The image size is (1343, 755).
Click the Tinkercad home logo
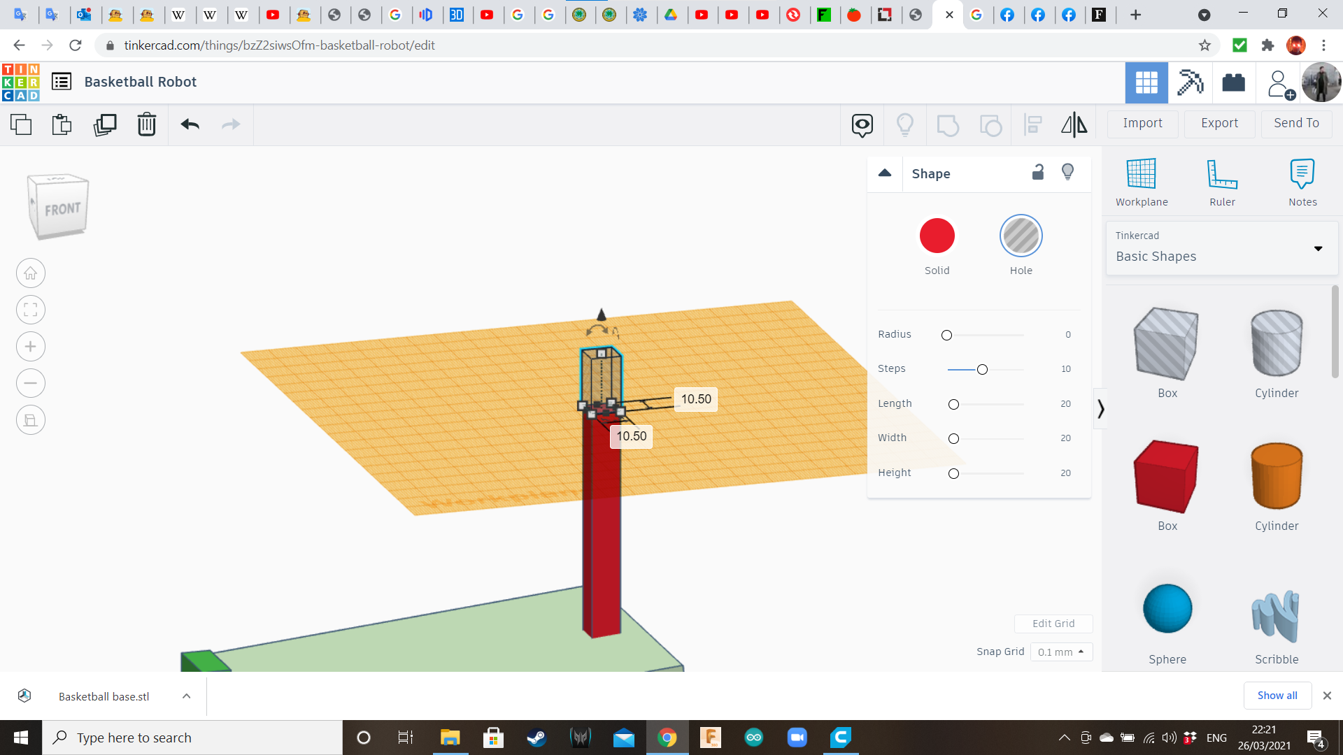(x=20, y=81)
